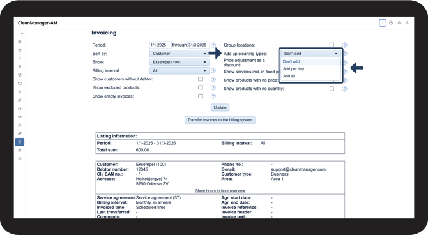Viewport: 428px width, 235px height.
Task: Select the Add per day option
Action: point(310,69)
